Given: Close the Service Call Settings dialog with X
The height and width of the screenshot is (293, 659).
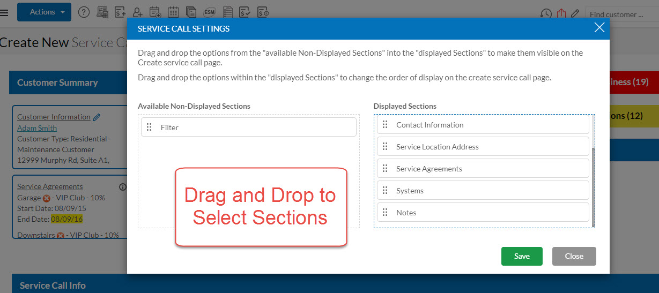Looking at the screenshot, I should tap(599, 28).
